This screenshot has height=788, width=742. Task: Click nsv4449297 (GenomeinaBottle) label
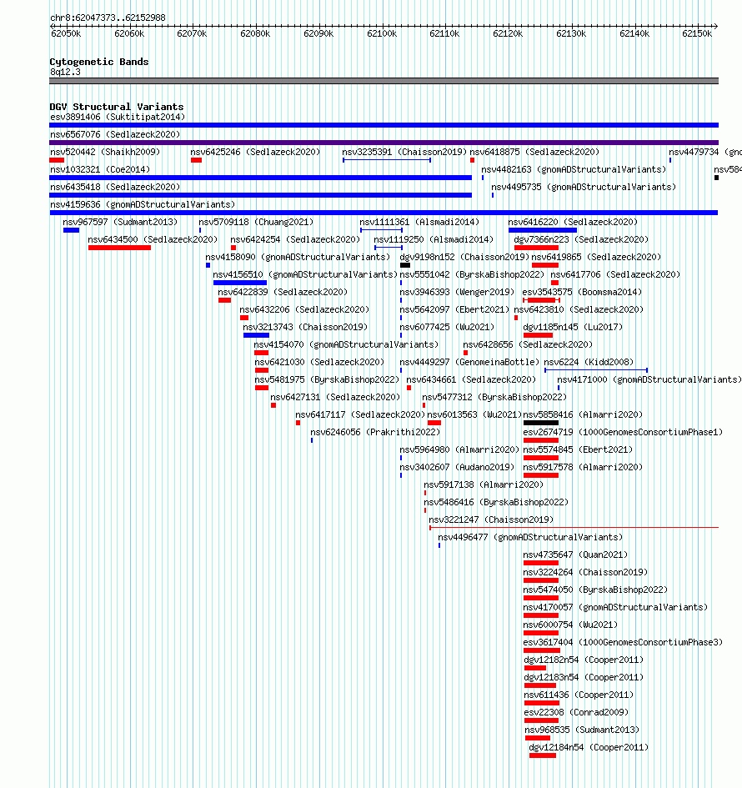click(469, 363)
